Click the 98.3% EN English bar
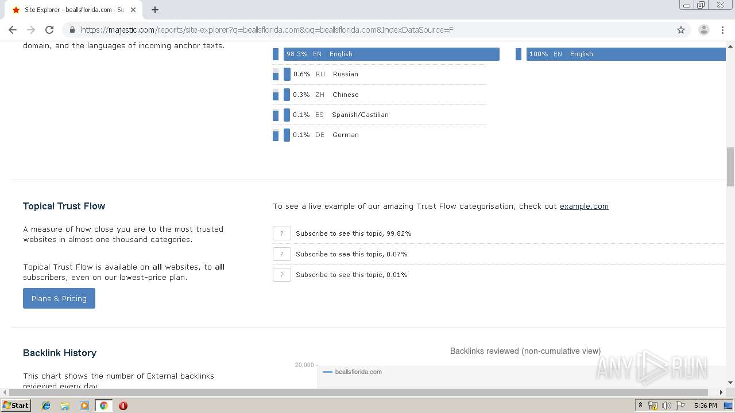The height and width of the screenshot is (413, 735). 392,54
